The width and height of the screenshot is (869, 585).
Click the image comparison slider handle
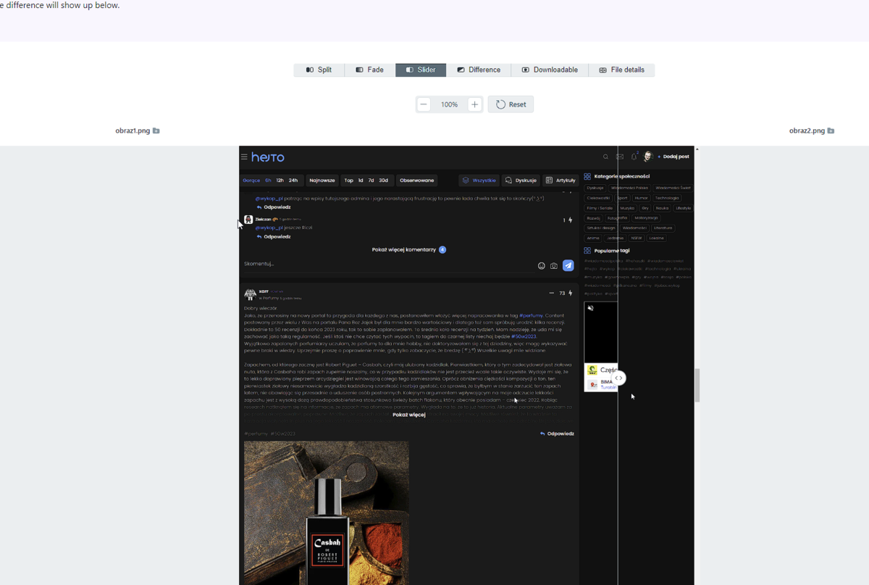coord(618,378)
